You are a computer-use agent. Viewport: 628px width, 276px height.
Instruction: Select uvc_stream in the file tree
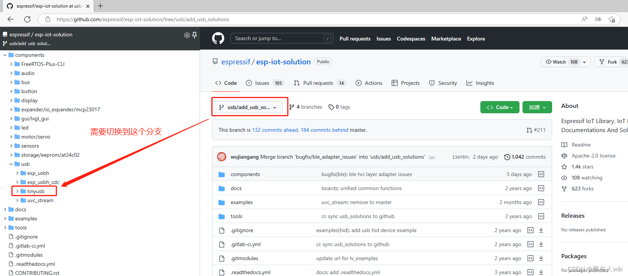click(40, 200)
